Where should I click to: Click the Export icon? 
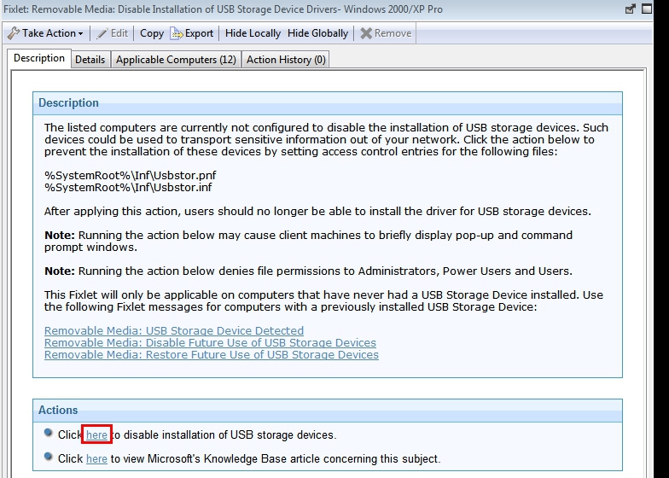[x=177, y=33]
